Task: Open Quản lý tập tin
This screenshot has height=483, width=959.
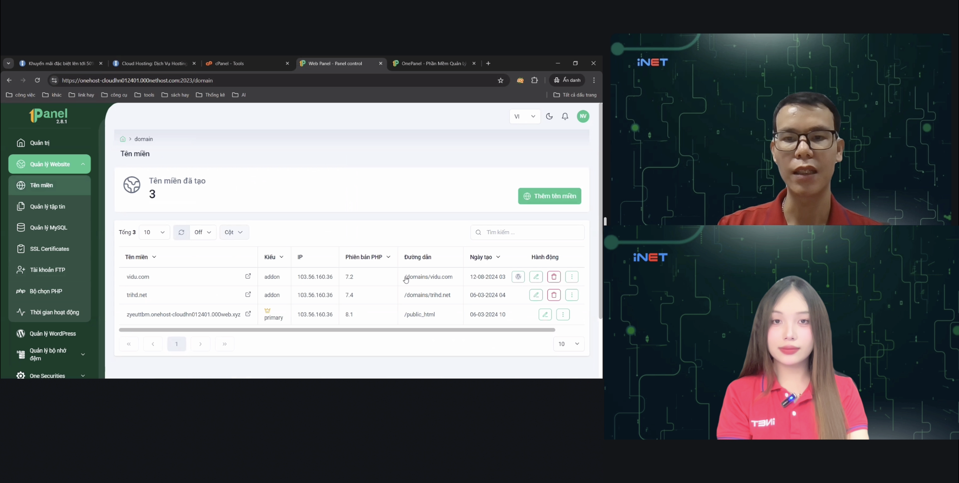Action: (x=50, y=207)
